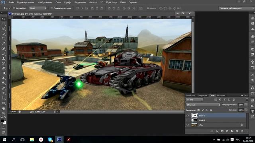Select the Path Selection tool
Viewport: 255px width, 143px height.
pos(4,98)
